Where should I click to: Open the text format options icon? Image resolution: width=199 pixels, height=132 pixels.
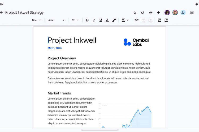pyautogui.click(x=150, y=12)
